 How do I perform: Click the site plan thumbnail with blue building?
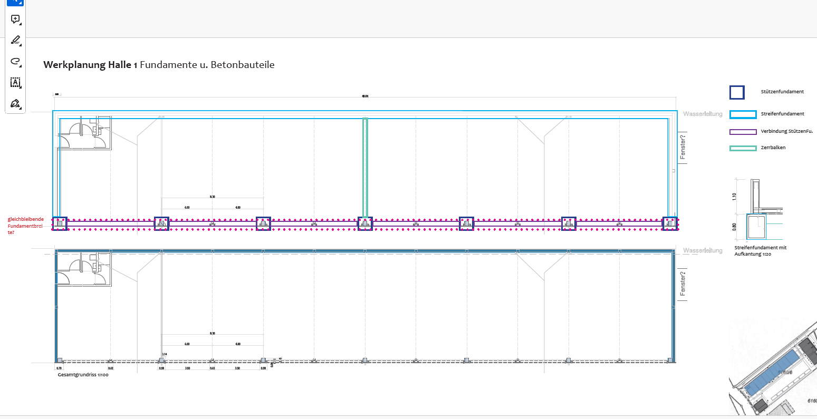point(772,368)
